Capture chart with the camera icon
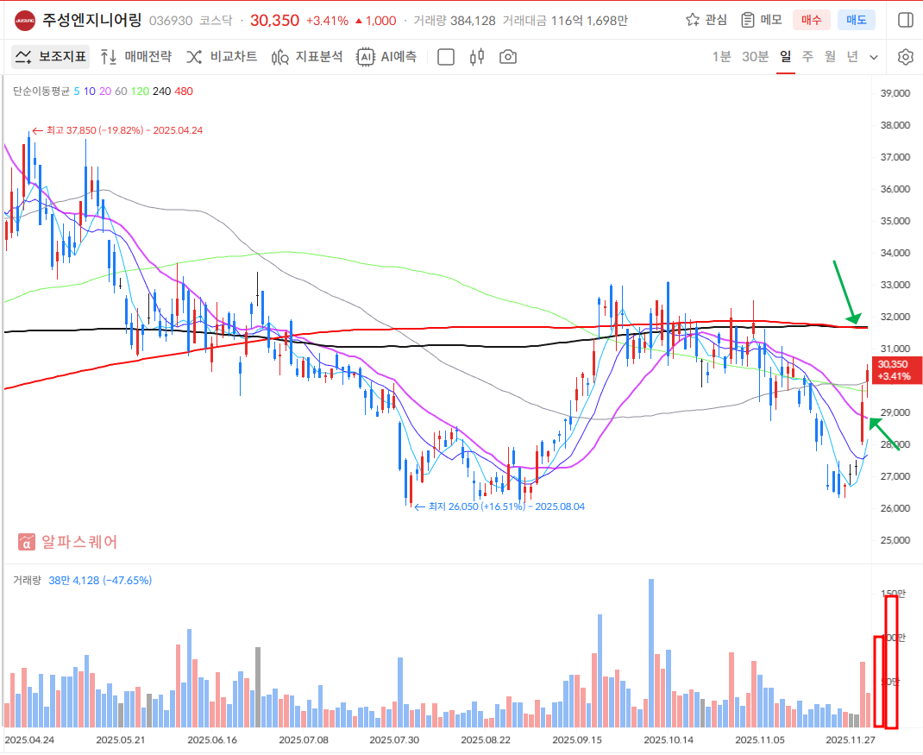Image resolution: width=923 pixels, height=755 pixels. point(509,57)
